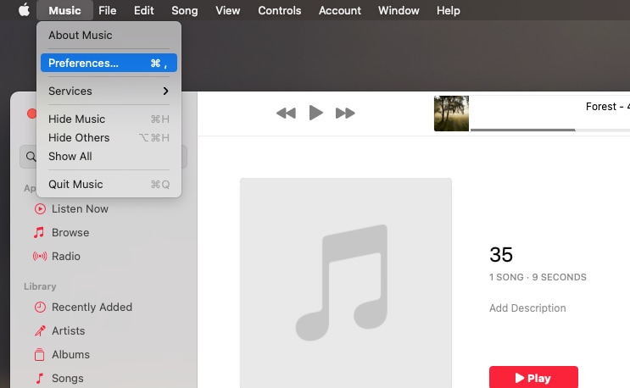The width and height of the screenshot is (630, 388).
Task: Open Browse in sidebar
Action: click(70, 232)
